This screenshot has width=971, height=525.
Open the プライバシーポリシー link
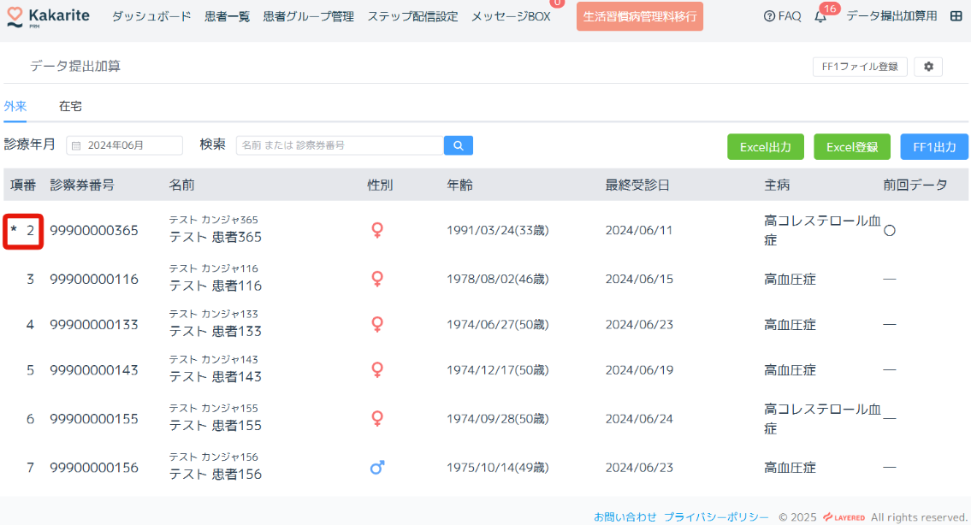click(x=716, y=517)
